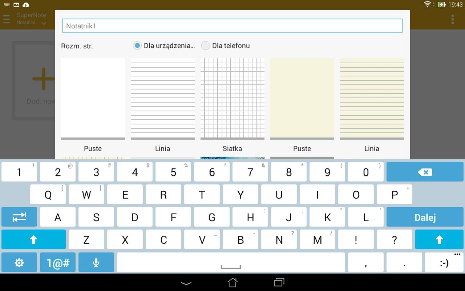Choose the cream-colored Linia template
The image size is (465, 291).
tap(372, 99)
